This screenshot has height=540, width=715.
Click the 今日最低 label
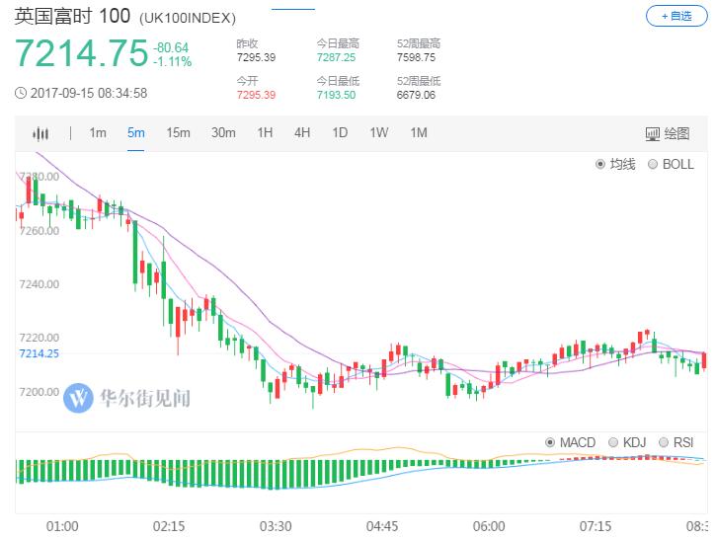pyautogui.click(x=339, y=81)
